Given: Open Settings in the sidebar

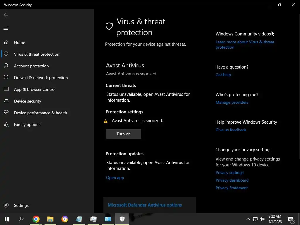Looking at the screenshot, I should [47, 205].
